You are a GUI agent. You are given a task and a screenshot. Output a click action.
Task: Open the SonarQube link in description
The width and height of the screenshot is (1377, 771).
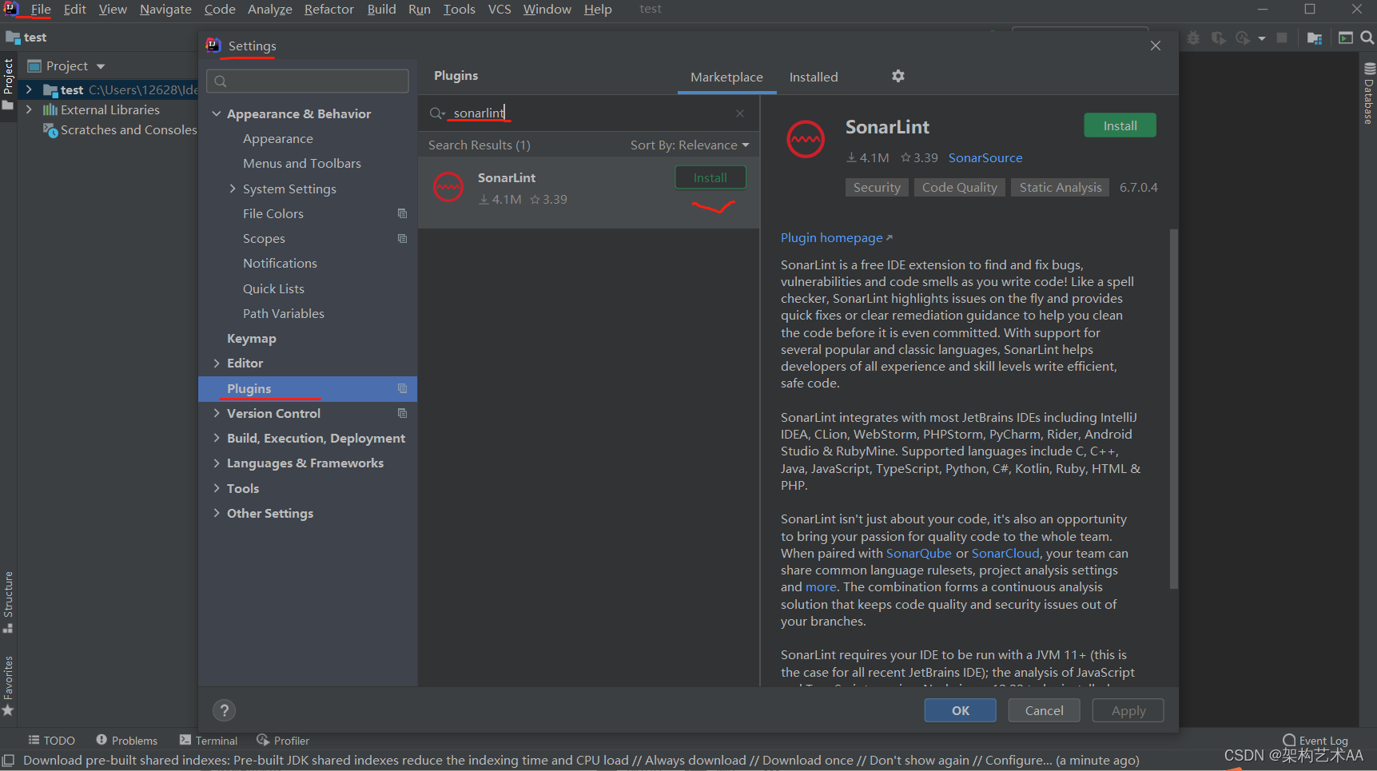pyautogui.click(x=918, y=553)
